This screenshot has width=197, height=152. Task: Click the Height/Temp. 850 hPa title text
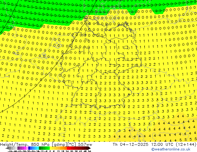[25, 145]
